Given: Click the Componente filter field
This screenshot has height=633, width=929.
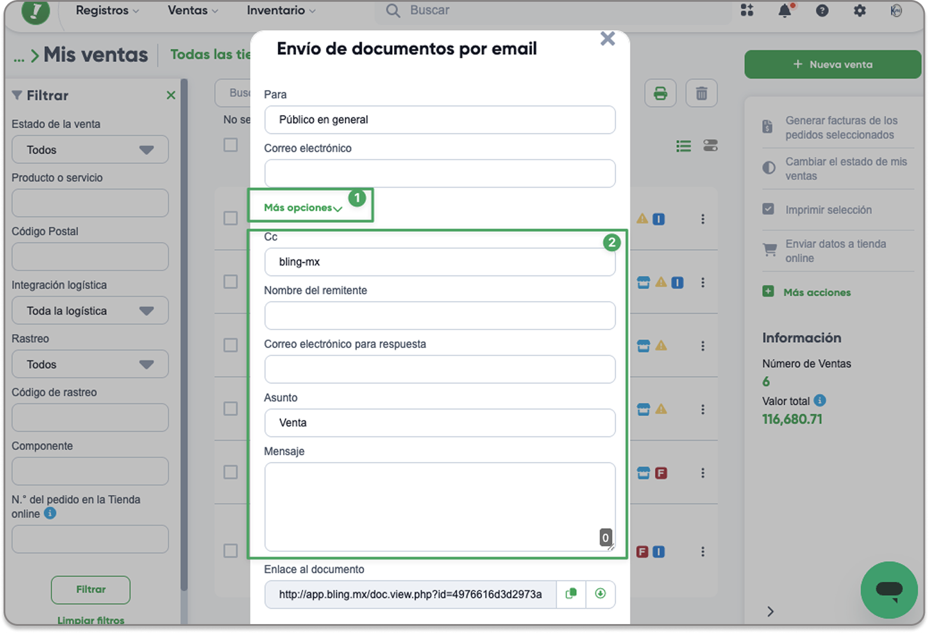Looking at the screenshot, I should click(x=90, y=471).
